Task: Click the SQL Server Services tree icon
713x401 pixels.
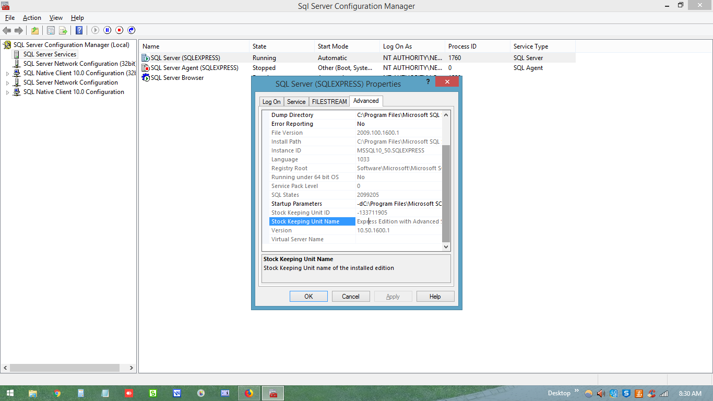Action: click(x=16, y=54)
